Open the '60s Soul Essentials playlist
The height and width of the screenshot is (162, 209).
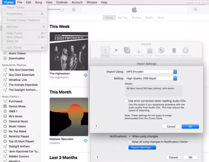coord(21,70)
